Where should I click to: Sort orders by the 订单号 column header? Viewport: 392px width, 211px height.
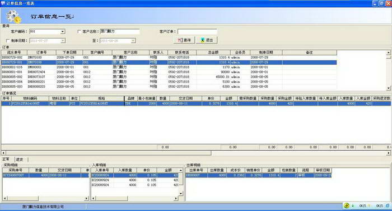(x=41, y=52)
